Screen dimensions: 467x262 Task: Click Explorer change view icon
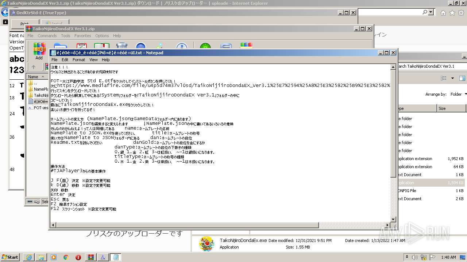click(x=444, y=78)
